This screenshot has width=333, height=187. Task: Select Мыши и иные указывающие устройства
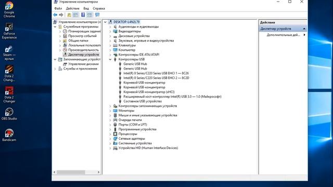coord(148,115)
